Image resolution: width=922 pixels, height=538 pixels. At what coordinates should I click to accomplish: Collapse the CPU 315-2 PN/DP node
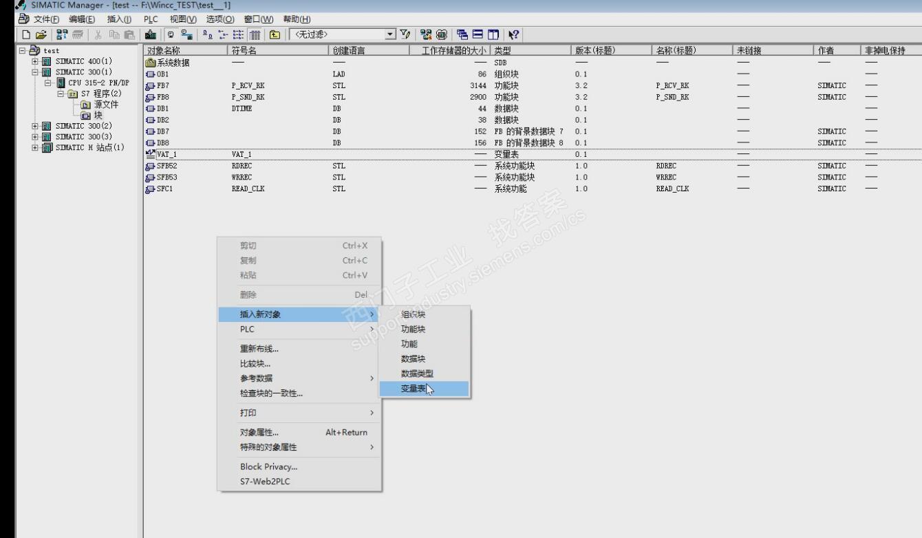(x=49, y=84)
